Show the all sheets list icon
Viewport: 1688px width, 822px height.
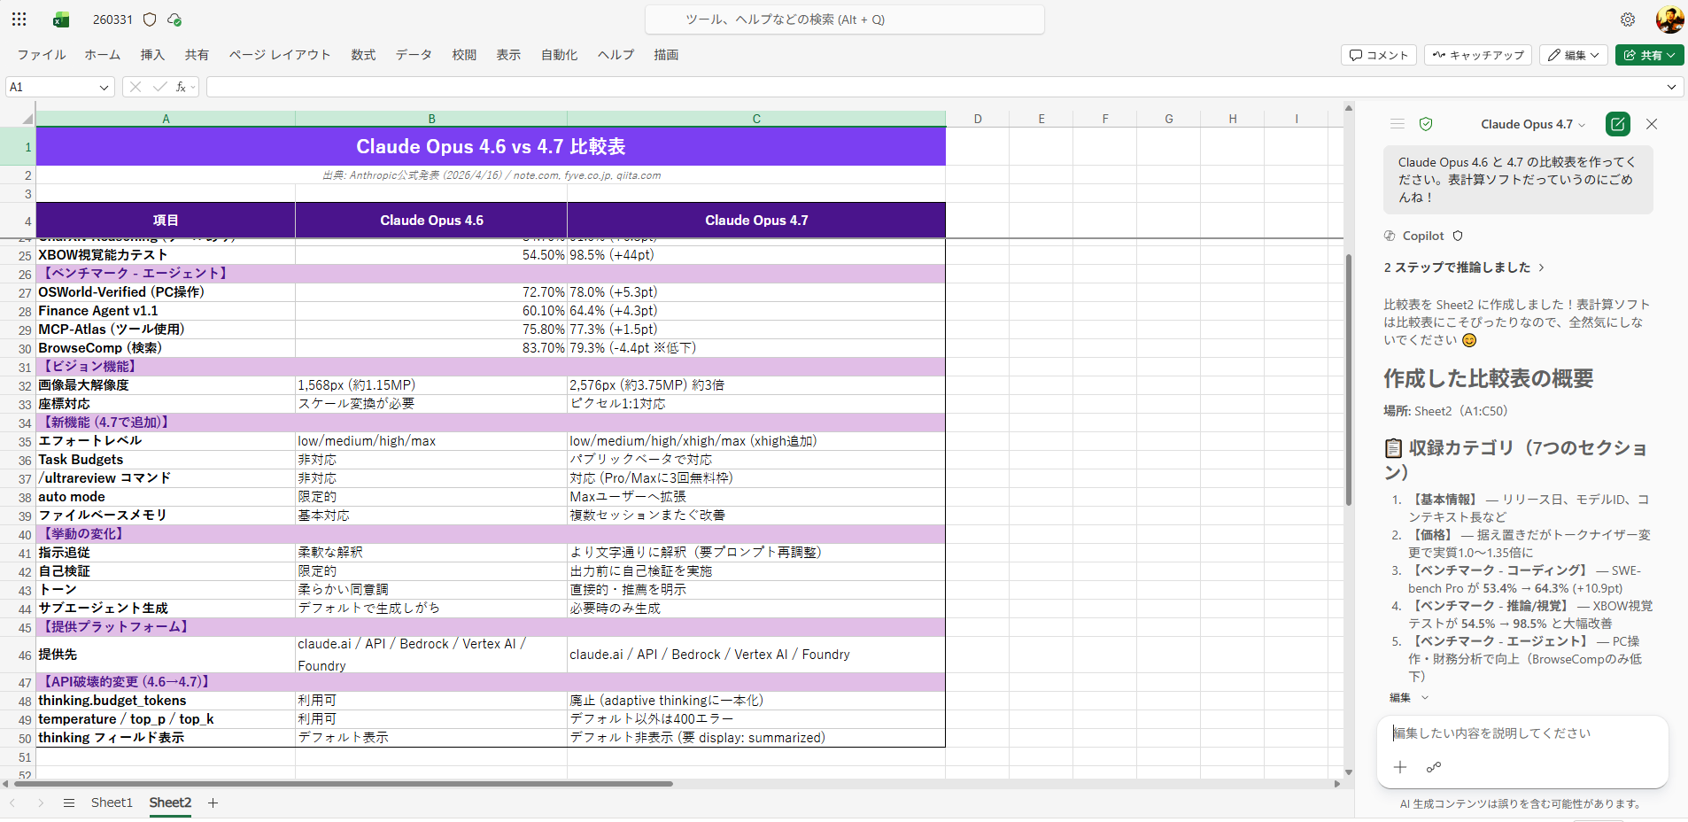coord(69,803)
